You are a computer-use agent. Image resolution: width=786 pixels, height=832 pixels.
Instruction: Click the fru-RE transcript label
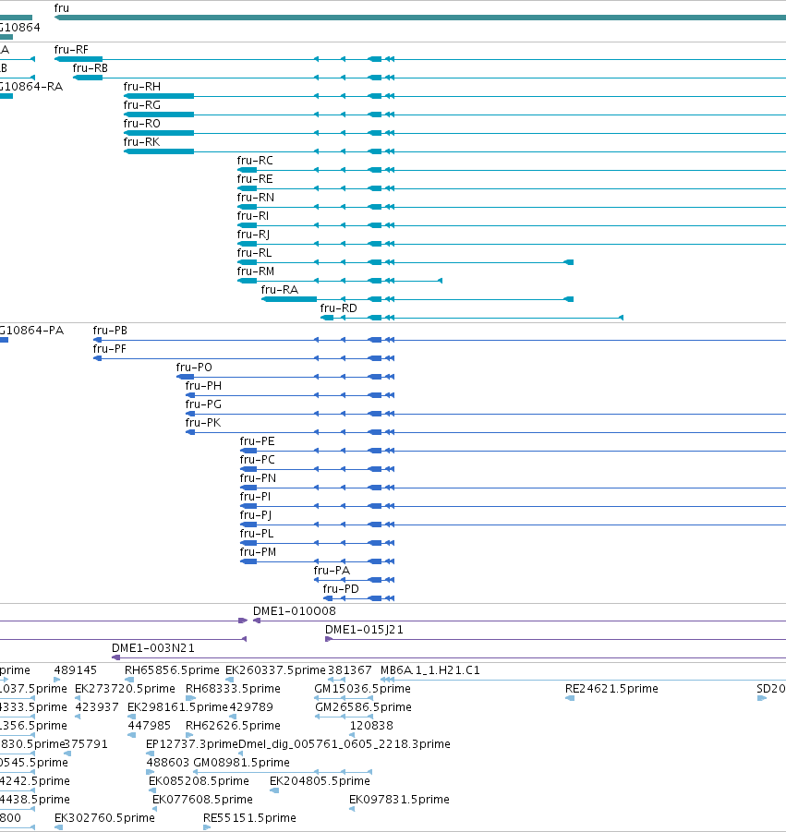tap(255, 179)
